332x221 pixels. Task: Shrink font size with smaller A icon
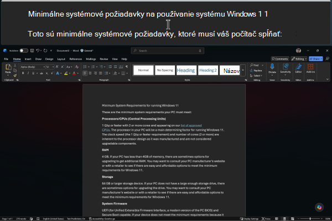pyautogui.click(x=62, y=67)
